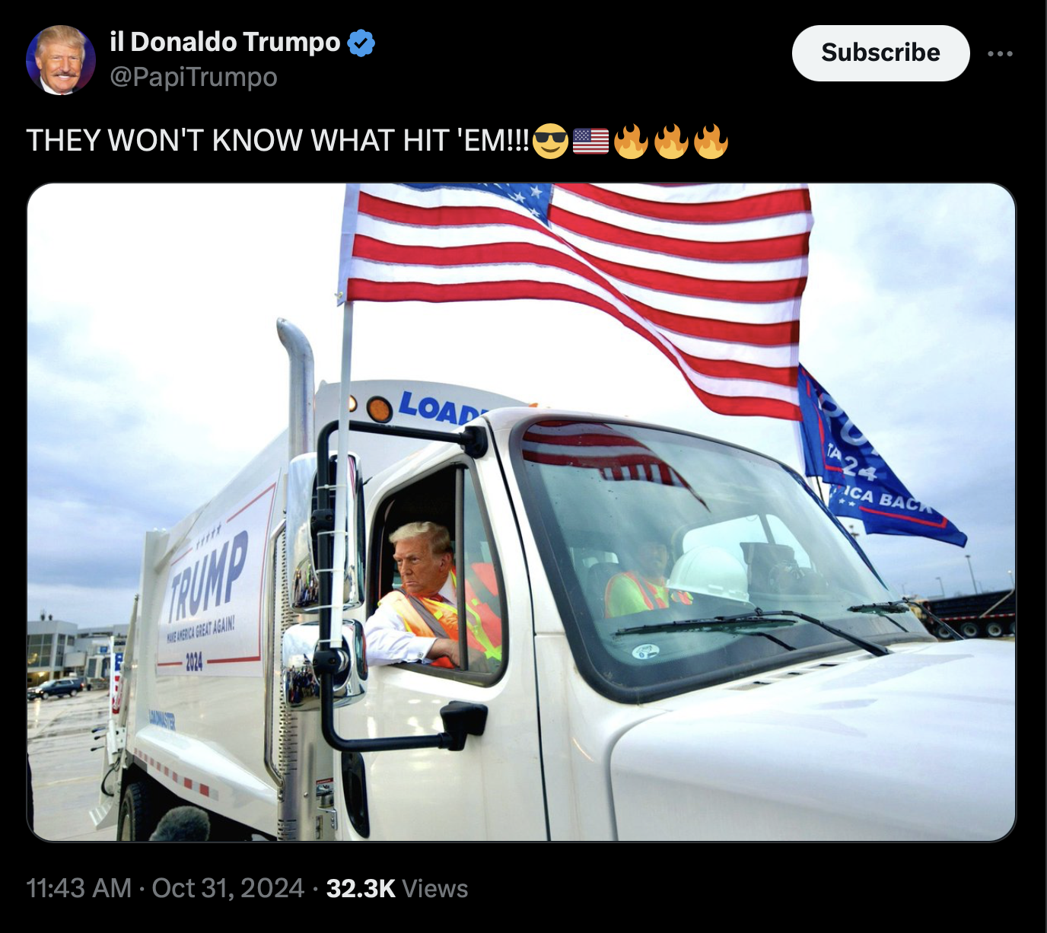Click the sunglasses face emoji

[x=550, y=141]
